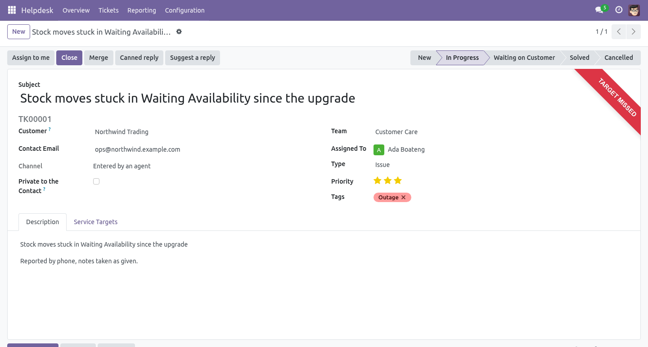Set priority to two stars

[x=388, y=181]
